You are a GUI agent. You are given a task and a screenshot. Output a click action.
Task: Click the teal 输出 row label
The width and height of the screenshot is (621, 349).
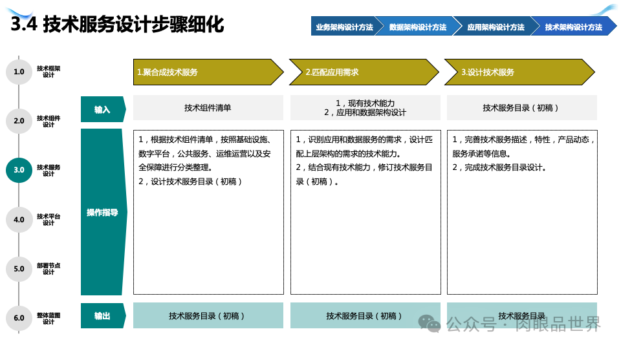pos(103,316)
